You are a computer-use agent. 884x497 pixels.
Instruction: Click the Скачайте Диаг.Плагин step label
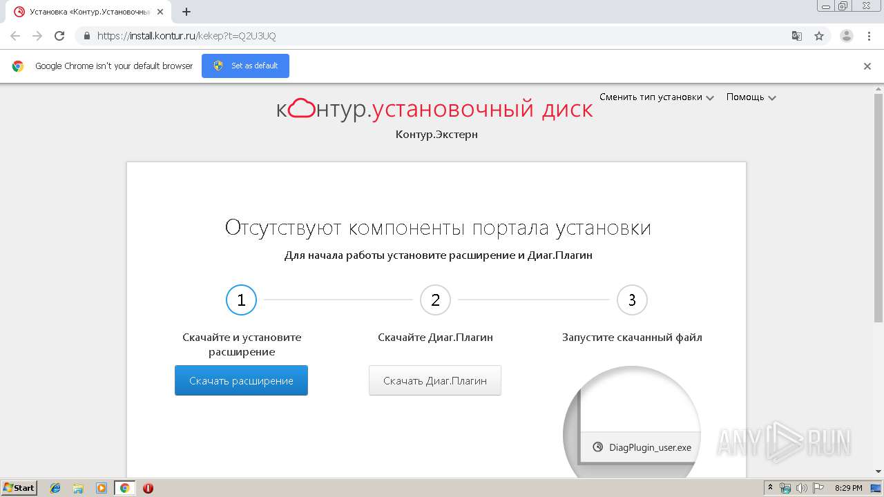pyautogui.click(x=435, y=338)
